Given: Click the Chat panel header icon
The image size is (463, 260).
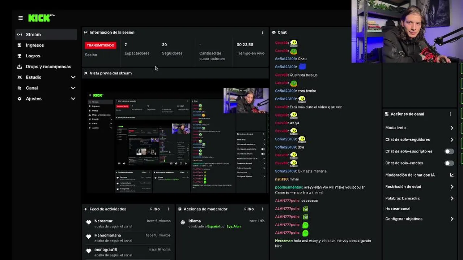Looking at the screenshot, I should [x=274, y=32].
